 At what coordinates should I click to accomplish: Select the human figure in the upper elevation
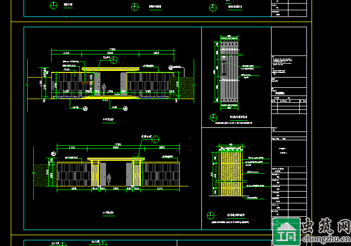pyautogui.click(x=104, y=88)
